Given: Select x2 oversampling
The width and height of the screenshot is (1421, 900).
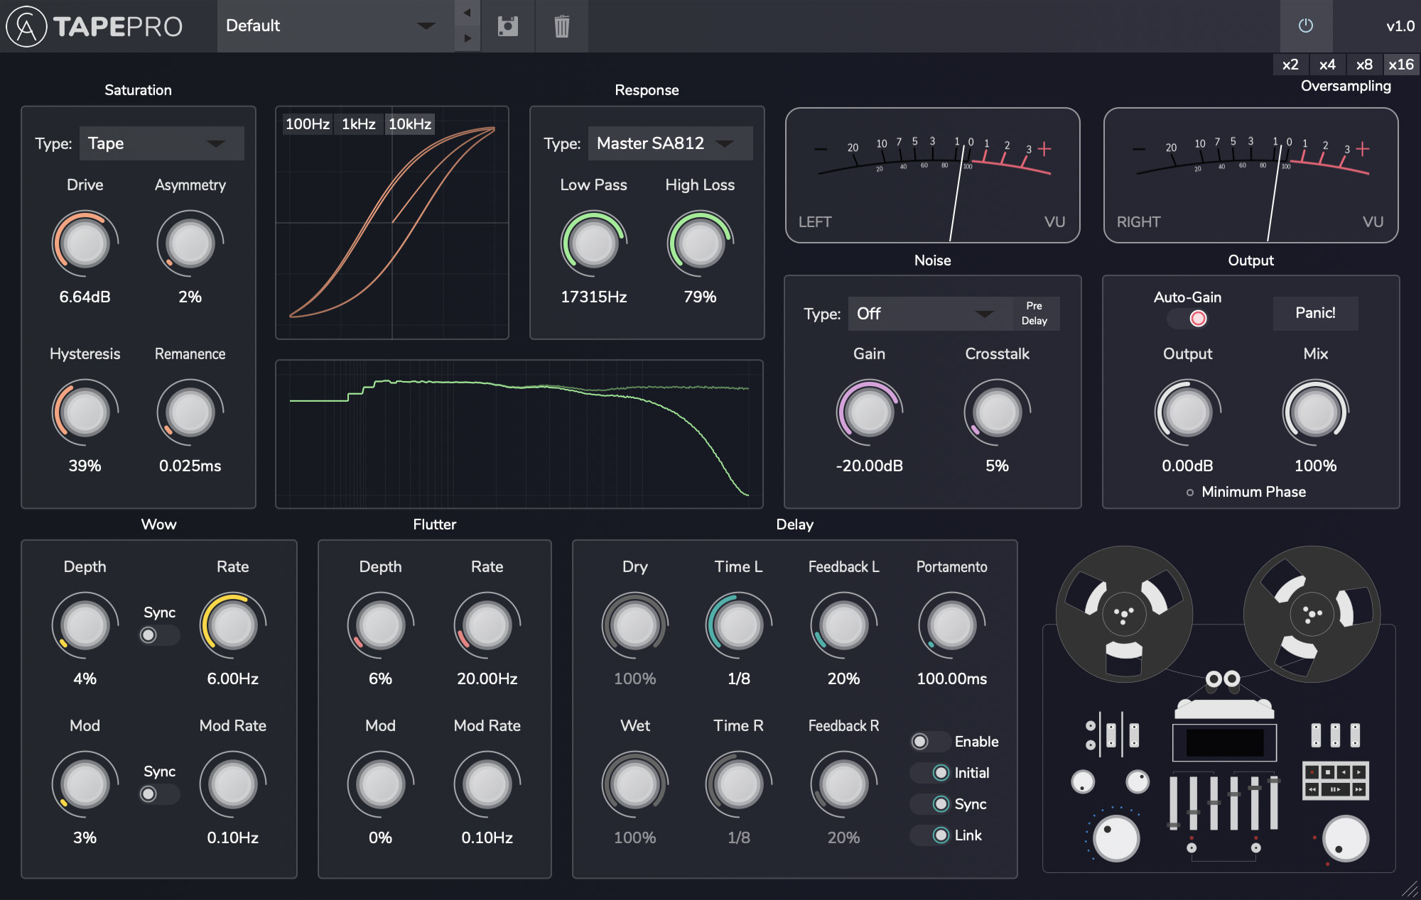Looking at the screenshot, I should click(1290, 64).
